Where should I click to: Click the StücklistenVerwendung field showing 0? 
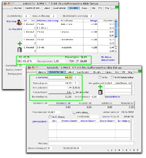click(x=91, y=16)
